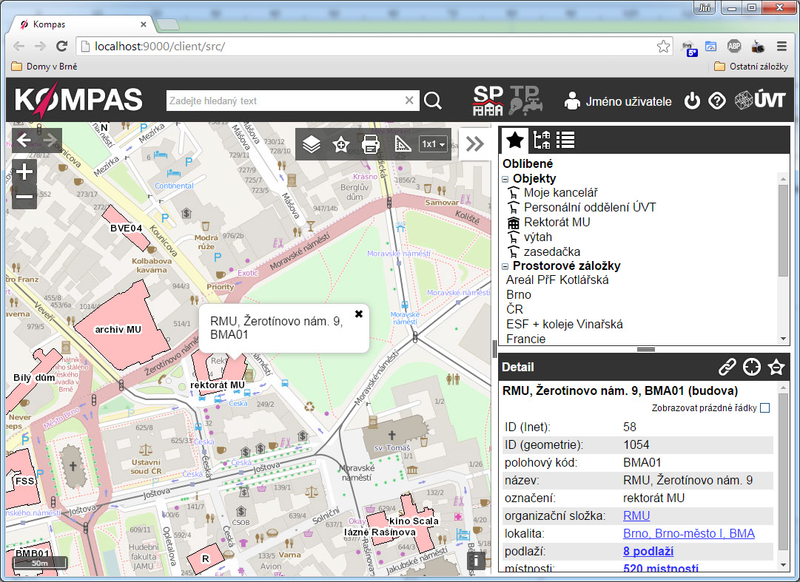Screen dimensions: 800x582
Task: Zoom out on the map
Action: [24, 197]
